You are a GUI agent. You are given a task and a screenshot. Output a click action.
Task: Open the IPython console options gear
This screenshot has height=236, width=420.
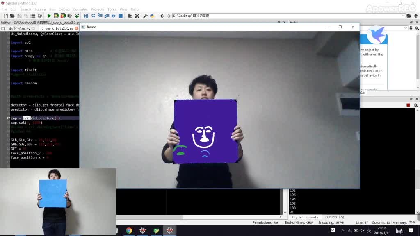coord(416,105)
